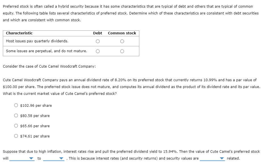265x165 pixels.
Task: Choose the $74.61 per share answer
Action: (16, 136)
